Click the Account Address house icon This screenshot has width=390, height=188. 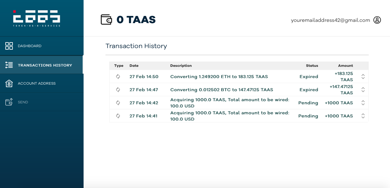pos(9,83)
